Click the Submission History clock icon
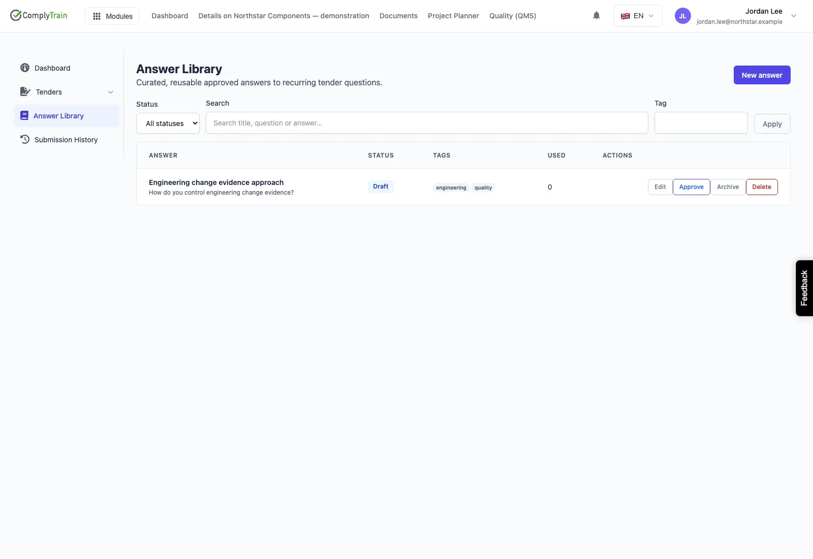The image size is (813, 559). coord(25,139)
